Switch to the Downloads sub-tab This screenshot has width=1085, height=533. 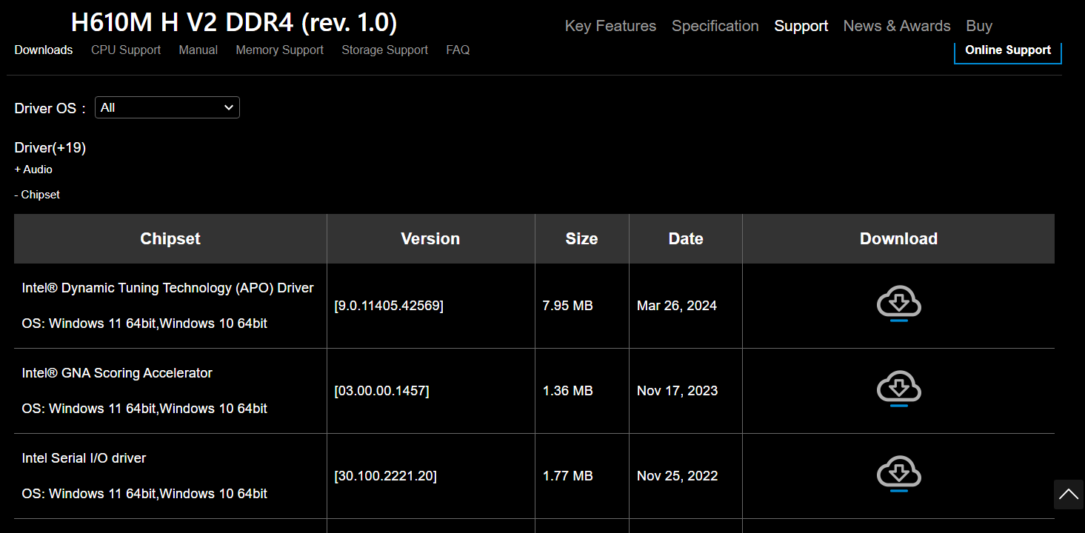pos(44,50)
